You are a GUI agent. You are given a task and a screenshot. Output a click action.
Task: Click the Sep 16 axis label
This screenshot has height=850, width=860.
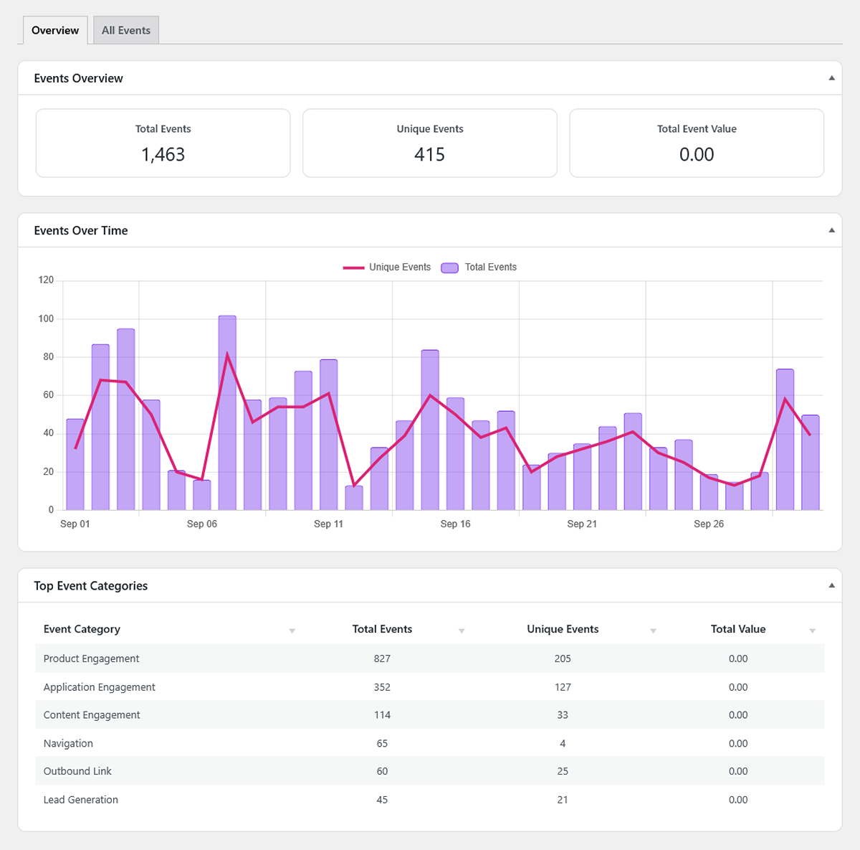[455, 524]
